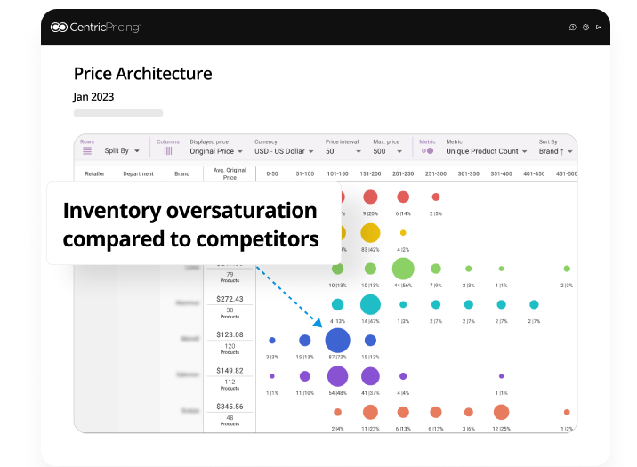Open the Split By dropdown
The height and width of the screenshot is (467, 637).
coord(122,151)
